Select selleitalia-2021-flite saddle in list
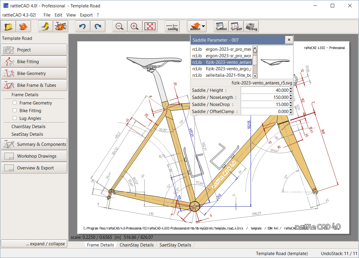 tap(222, 75)
